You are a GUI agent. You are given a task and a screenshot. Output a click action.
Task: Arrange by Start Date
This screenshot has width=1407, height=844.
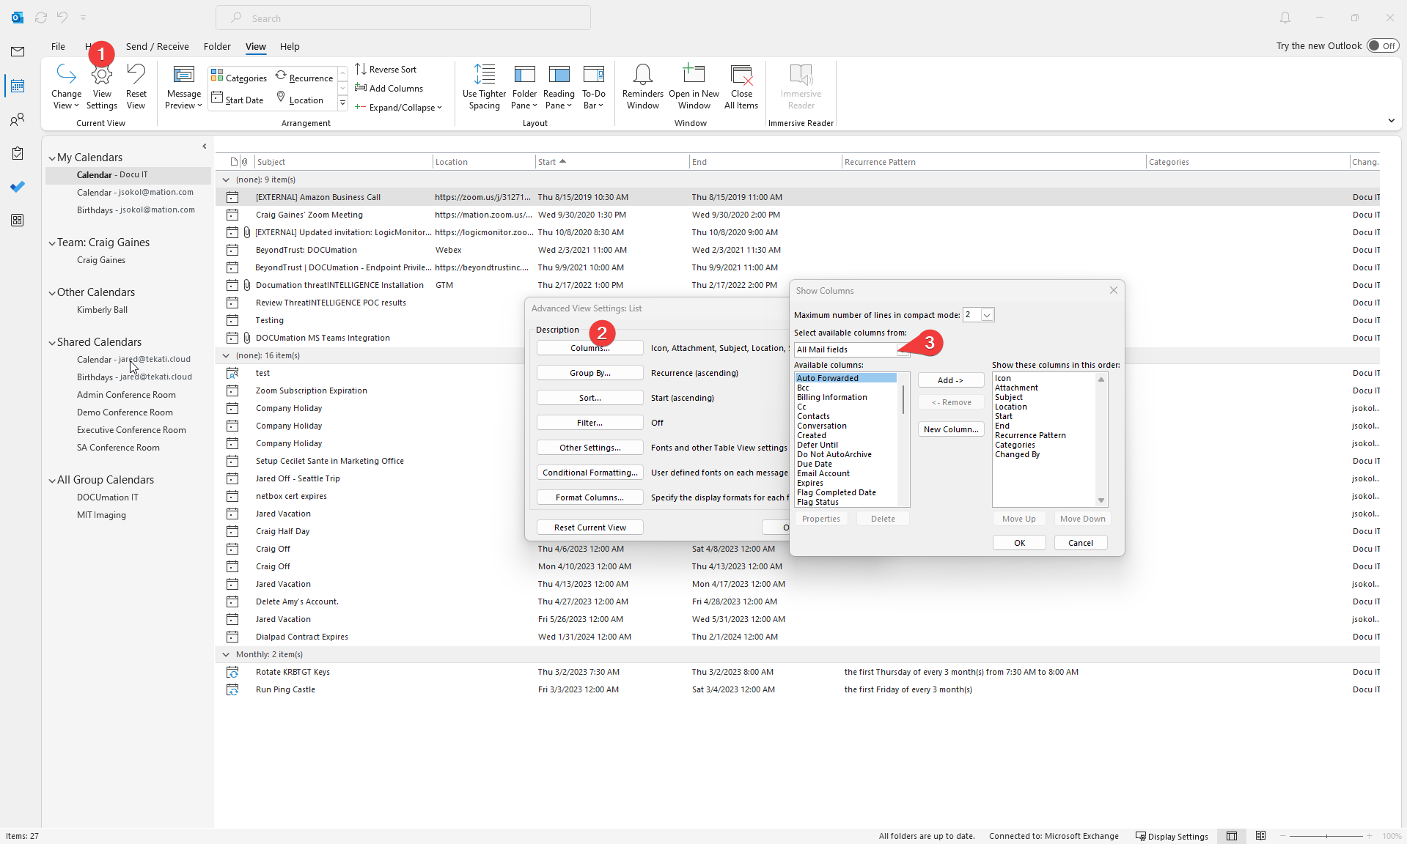coord(238,100)
